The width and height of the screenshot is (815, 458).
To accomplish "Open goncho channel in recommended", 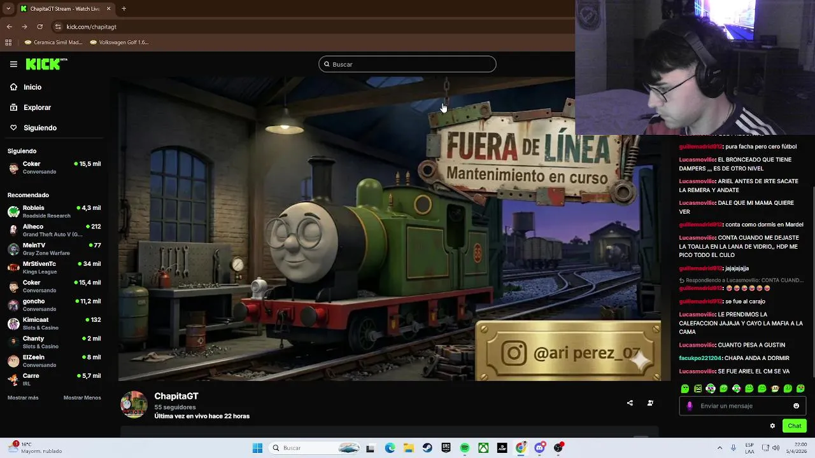I will click(54, 305).
